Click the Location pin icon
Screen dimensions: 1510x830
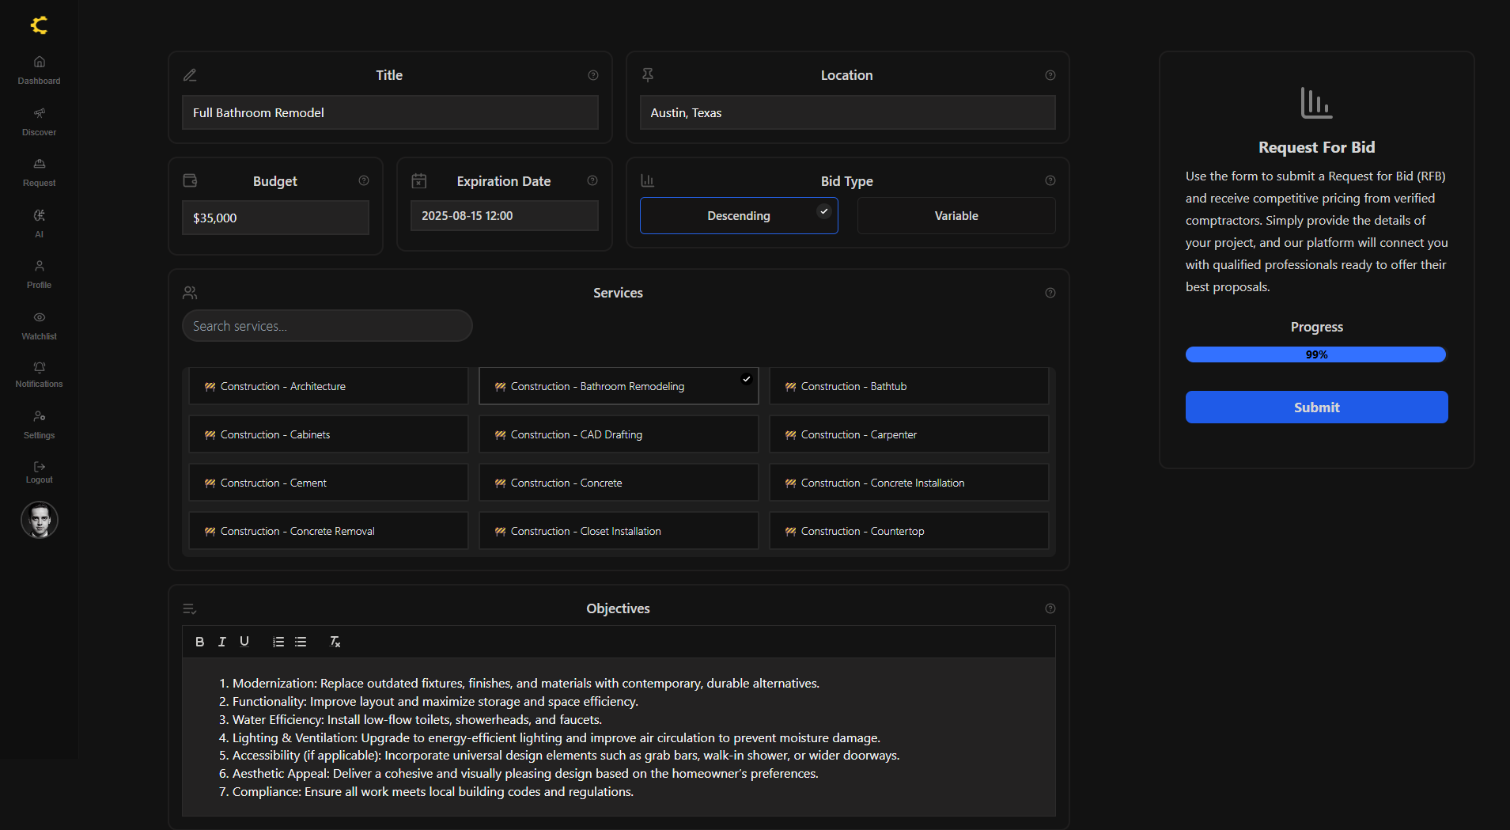point(648,75)
